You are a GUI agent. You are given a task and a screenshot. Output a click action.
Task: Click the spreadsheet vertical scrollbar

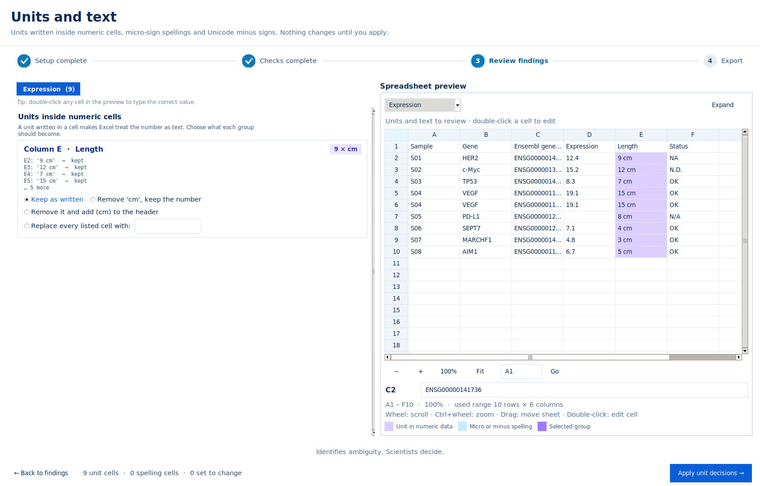tap(745, 241)
